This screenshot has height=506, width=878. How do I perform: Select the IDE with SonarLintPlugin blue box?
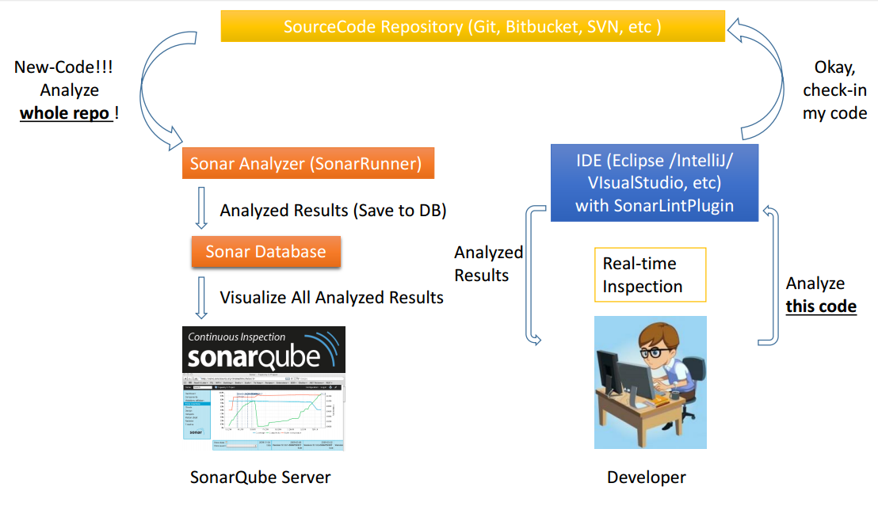point(655,183)
